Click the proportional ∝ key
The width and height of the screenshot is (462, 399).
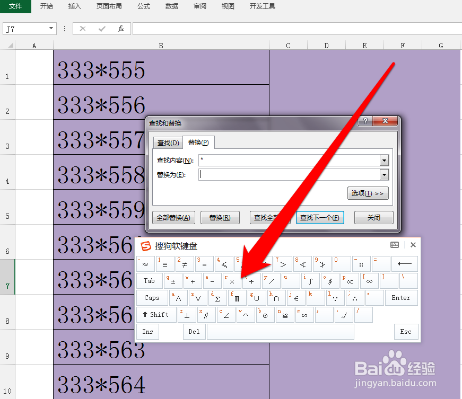point(350,280)
